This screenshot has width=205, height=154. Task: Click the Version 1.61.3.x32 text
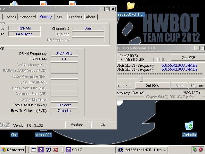tap(28, 125)
